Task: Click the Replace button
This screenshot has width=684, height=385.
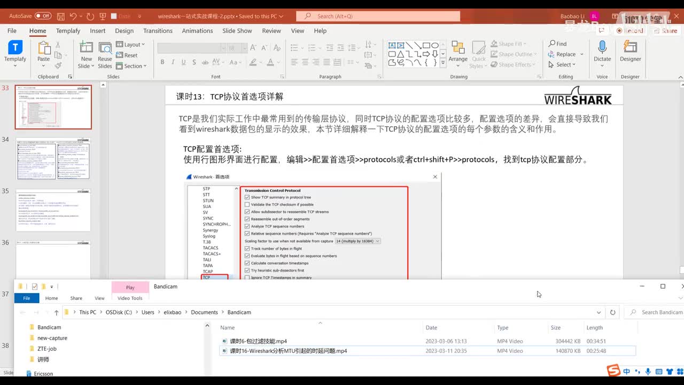Action: (562, 54)
